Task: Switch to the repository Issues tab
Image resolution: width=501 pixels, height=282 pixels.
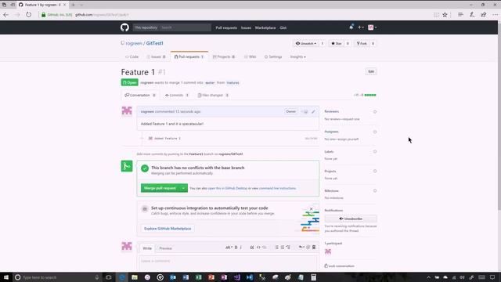Action: [156, 57]
